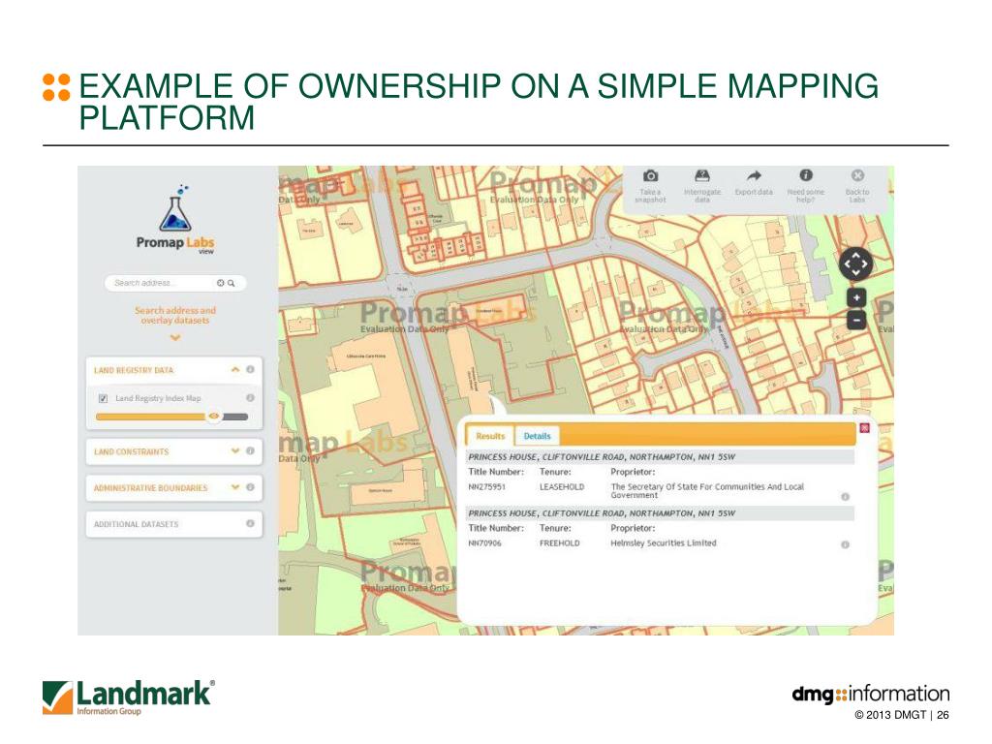
Task: Click the Export data arrow icon
Action: pos(754,176)
